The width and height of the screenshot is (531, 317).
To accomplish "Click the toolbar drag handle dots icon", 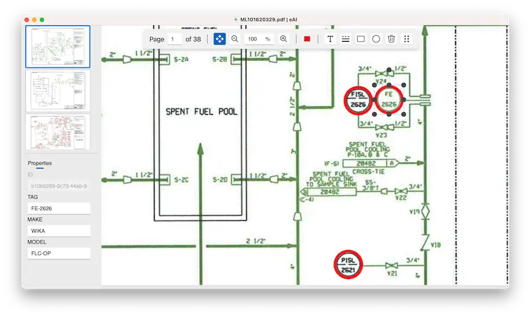I will click(407, 39).
